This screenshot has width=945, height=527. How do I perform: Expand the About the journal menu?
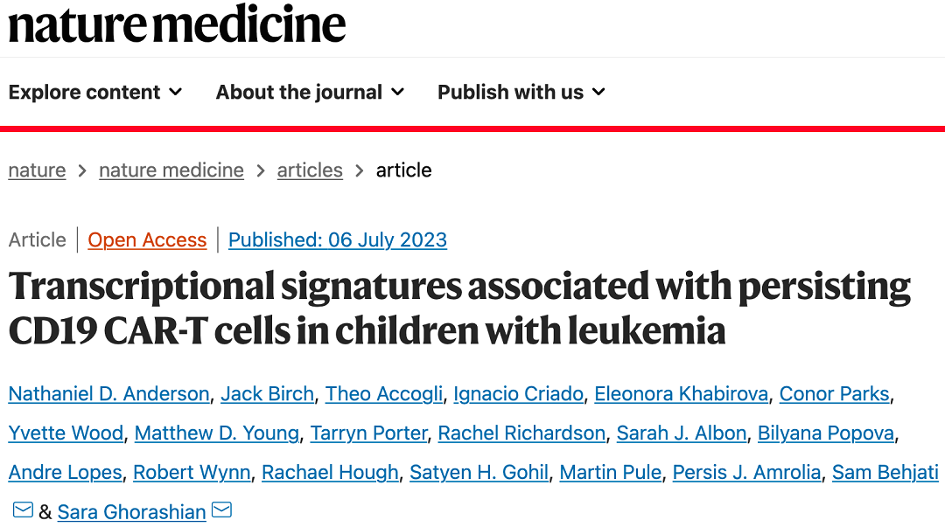[x=310, y=92]
